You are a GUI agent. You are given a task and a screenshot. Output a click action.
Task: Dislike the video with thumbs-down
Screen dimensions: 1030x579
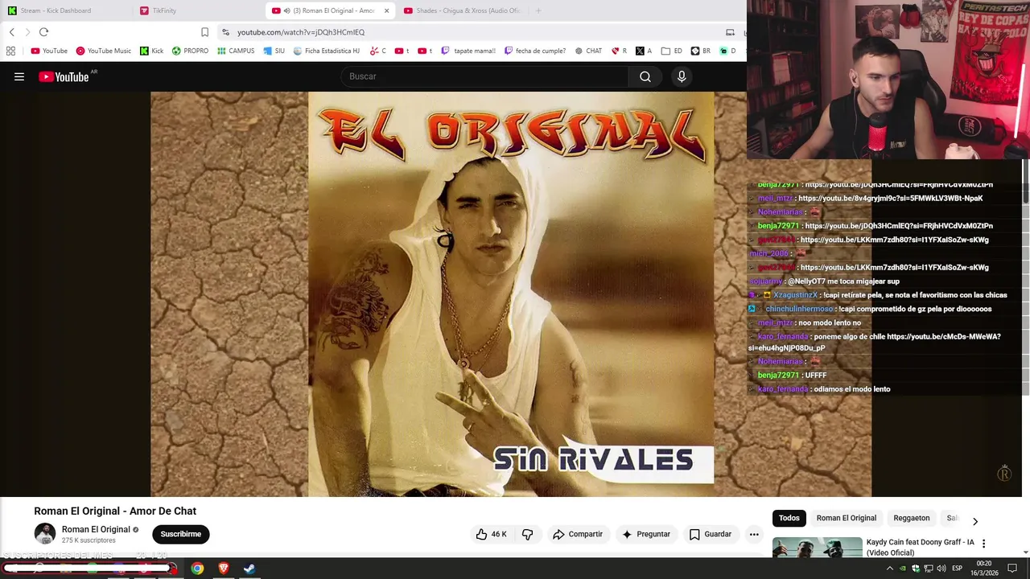(527, 534)
